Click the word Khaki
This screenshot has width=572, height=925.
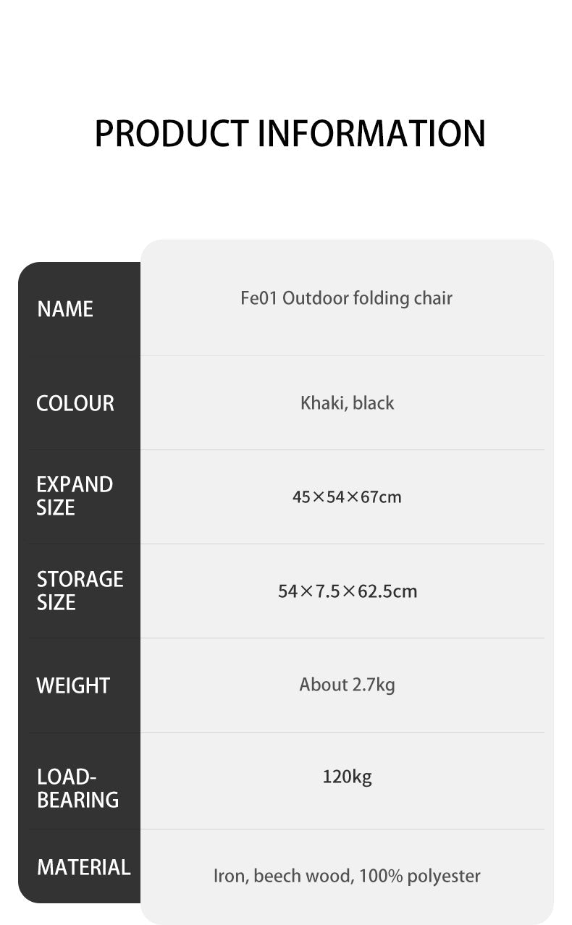pos(323,403)
